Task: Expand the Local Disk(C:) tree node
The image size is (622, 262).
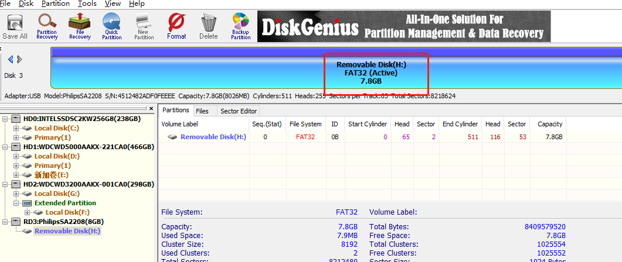Action: tap(16, 128)
